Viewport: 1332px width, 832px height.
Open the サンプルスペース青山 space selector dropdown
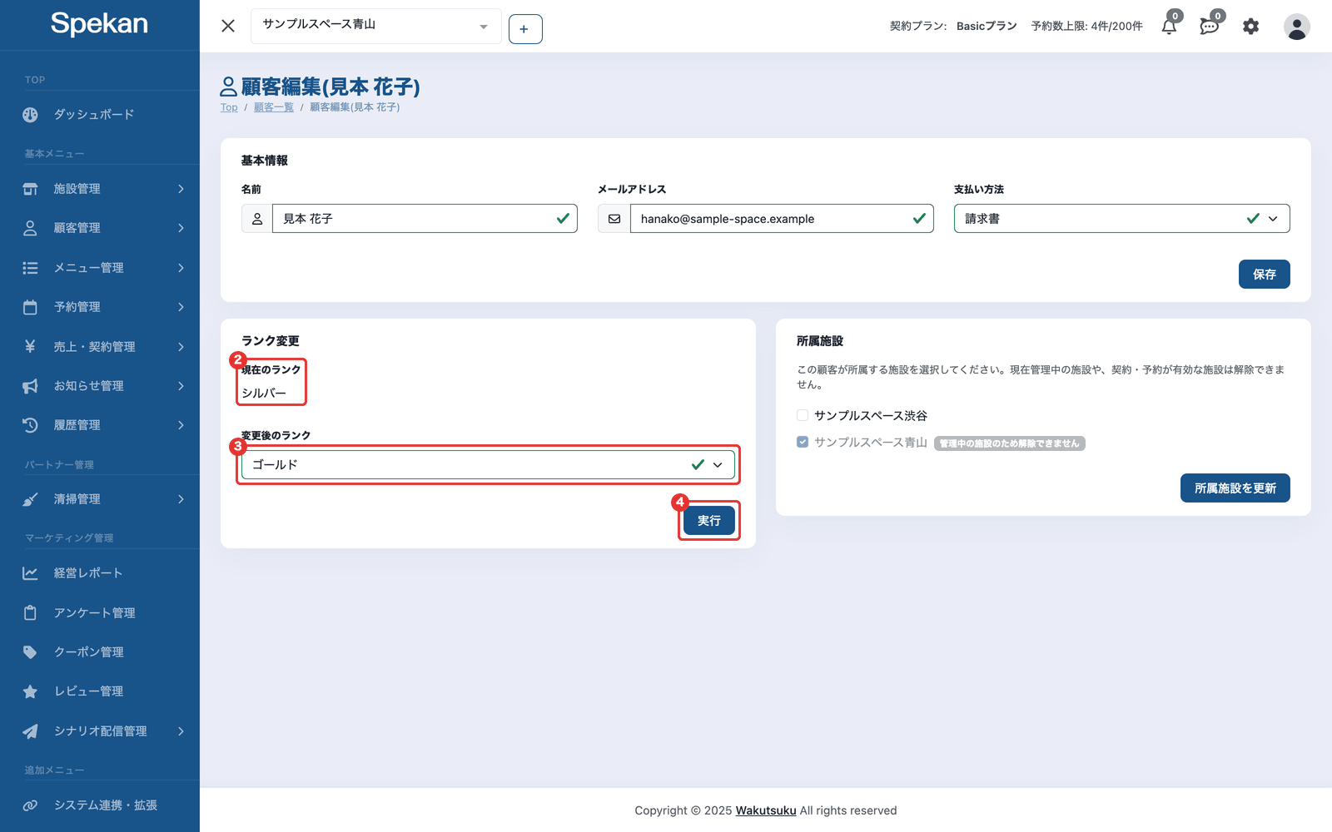pyautogui.click(x=376, y=26)
